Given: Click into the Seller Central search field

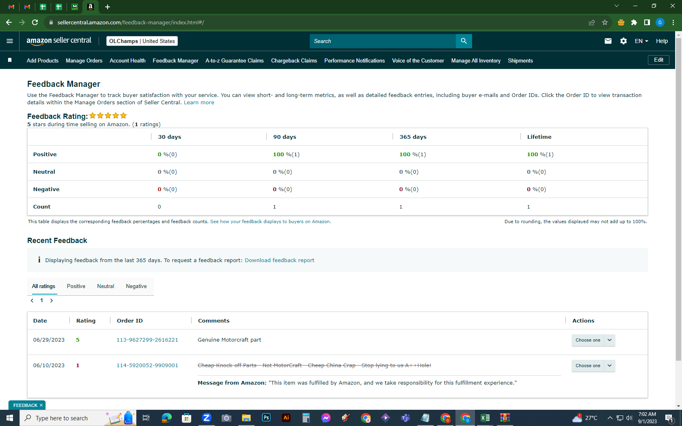Looking at the screenshot, I should tap(382, 41).
